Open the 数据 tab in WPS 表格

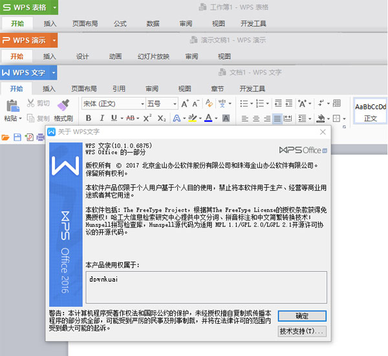[153, 23]
